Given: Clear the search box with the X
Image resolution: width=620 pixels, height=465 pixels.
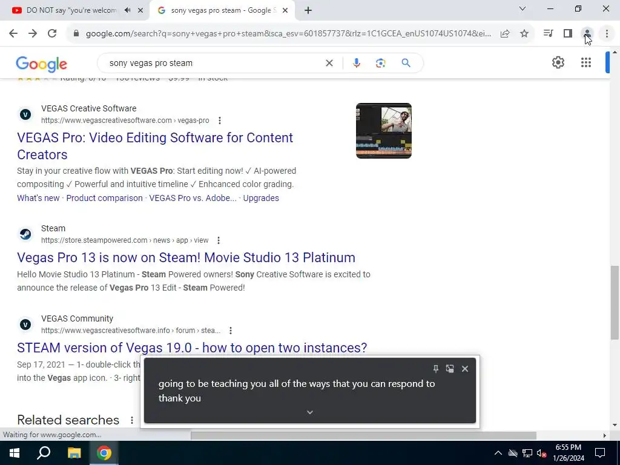Looking at the screenshot, I should [329, 63].
